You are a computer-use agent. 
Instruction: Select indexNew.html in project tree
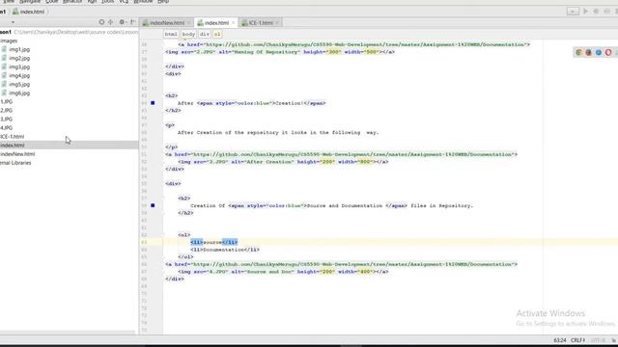pyautogui.click(x=17, y=154)
